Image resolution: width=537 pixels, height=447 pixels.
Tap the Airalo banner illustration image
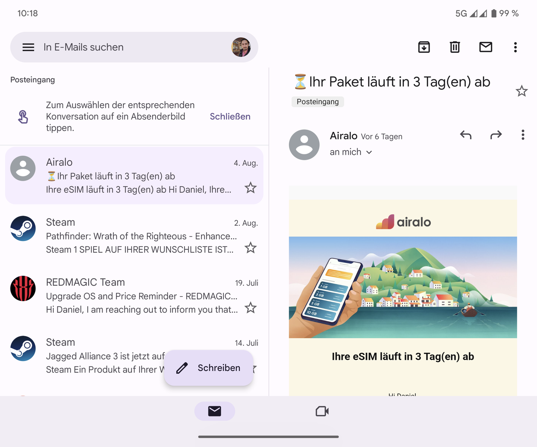(x=403, y=287)
